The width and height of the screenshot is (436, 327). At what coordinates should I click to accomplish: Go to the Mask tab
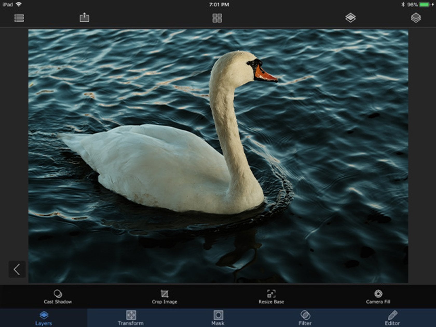pyautogui.click(x=218, y=318)
